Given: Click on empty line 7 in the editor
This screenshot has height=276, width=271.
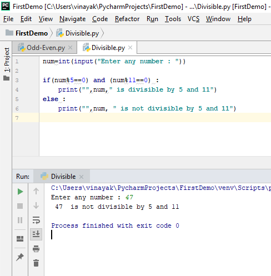Looking at the screenshot, I should (x=155, y=118).
